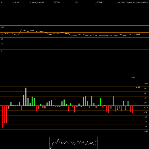Click the RSI value label 58.68

[137, 35]
